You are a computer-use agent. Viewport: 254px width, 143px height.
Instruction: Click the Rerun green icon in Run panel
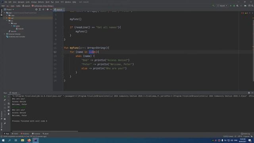point(5,97)
